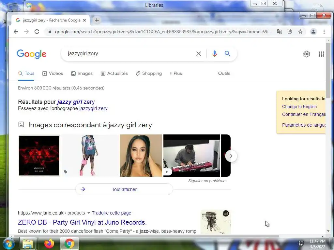Start voice search with the microphone icon
This screenshot has width=334, height=250.
coord(215,54)
